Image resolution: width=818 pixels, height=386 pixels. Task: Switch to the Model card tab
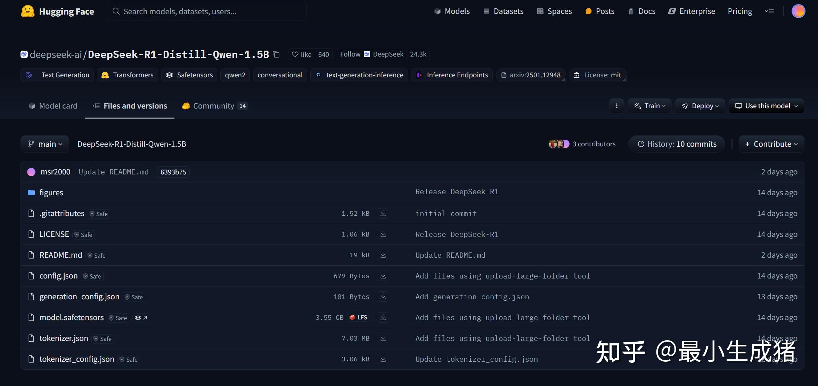point(53,106)
